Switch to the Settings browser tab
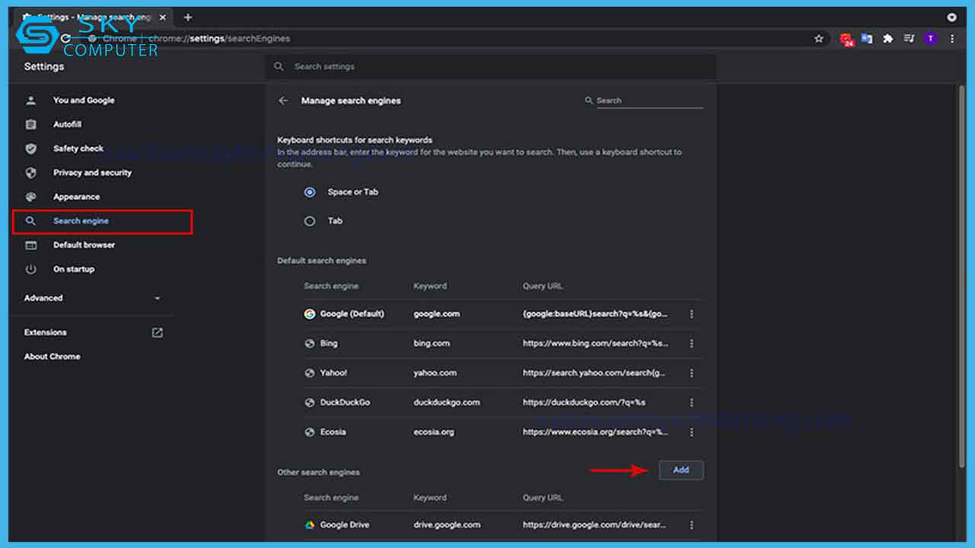This screenshot has width=975, height=548. 94,17
